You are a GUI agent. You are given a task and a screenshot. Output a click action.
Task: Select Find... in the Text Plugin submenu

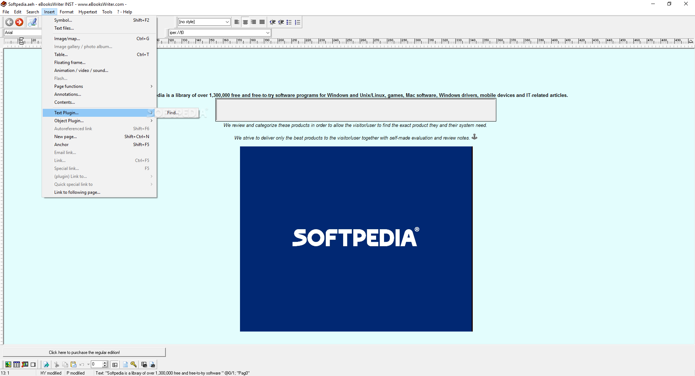coord(177,113)
